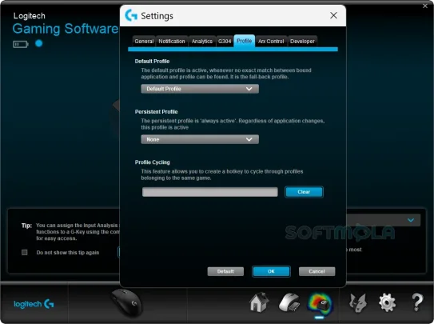Switch to the Developer tab
Image resolution: width=434 pixels, height=324 pixels.
302,42
